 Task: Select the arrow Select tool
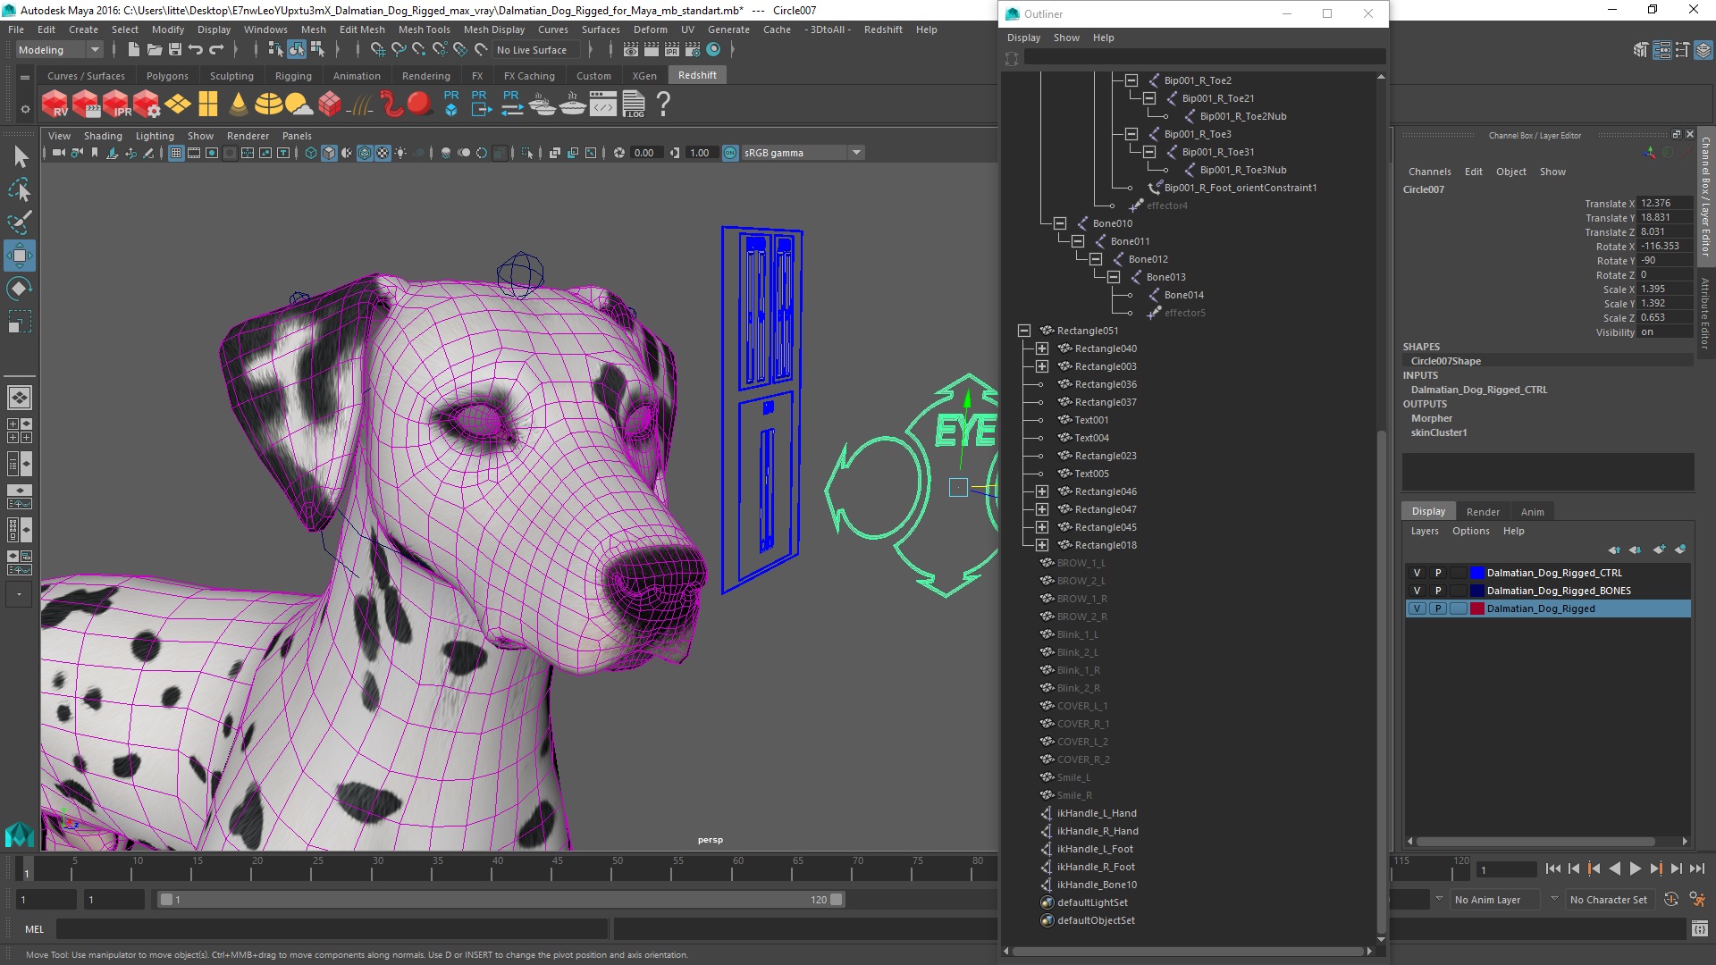(20, 157)
